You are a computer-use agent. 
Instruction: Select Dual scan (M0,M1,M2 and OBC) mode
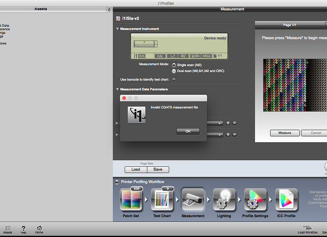[x=174, y=71]
